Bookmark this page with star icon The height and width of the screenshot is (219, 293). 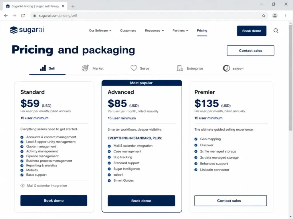pyautogui.click(x=264, y=16)
